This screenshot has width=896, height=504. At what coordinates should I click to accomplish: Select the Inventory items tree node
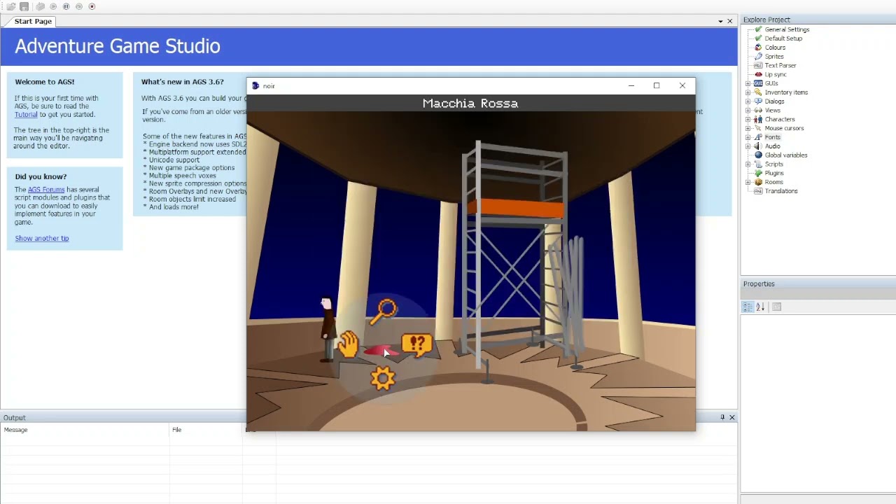coord(786,92)
